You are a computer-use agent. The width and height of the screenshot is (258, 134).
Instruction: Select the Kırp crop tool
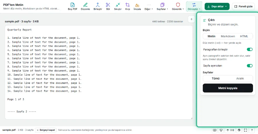(x=128, y=6)
